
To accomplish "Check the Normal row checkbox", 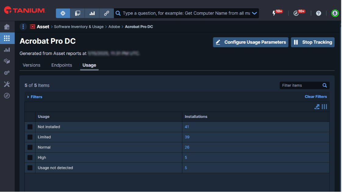I will tap(30, 147).
